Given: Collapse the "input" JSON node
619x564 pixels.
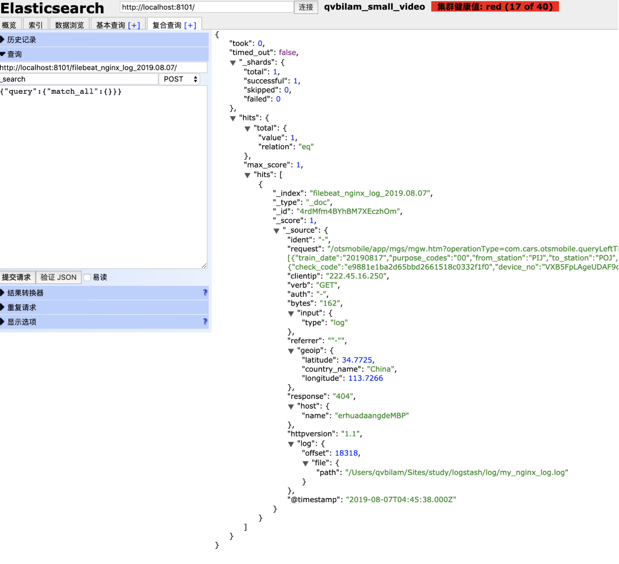Looking at the screenshot, I should click(x=291, y=314).
